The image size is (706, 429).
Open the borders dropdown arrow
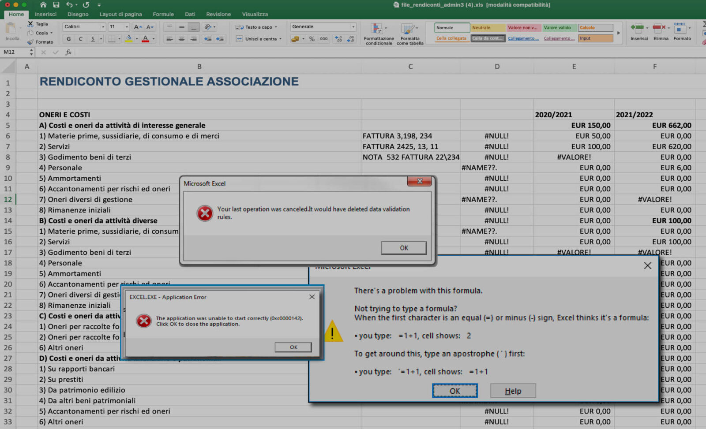(x=119, y=39)
